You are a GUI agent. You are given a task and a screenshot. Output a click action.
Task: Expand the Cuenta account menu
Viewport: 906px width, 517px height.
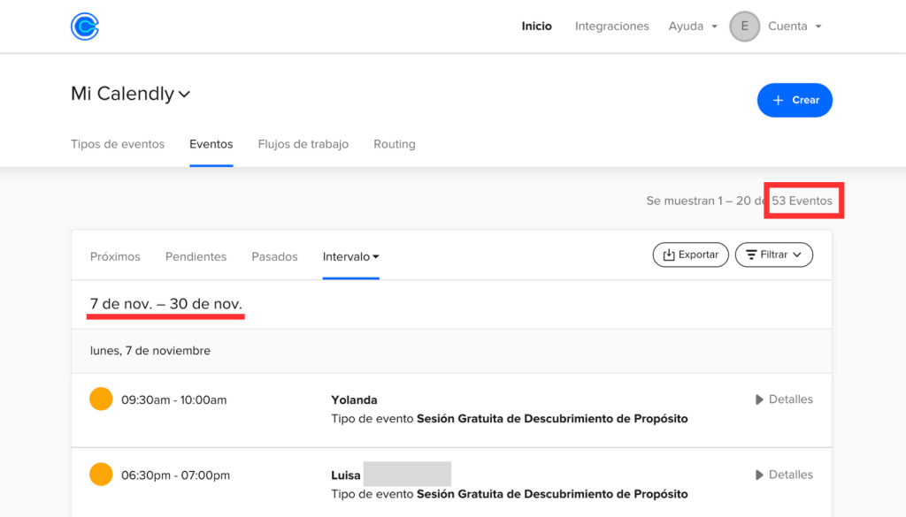795,27
